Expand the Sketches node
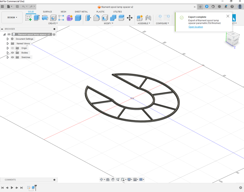This screenshot has width=244, height=192. click(8, 57)
